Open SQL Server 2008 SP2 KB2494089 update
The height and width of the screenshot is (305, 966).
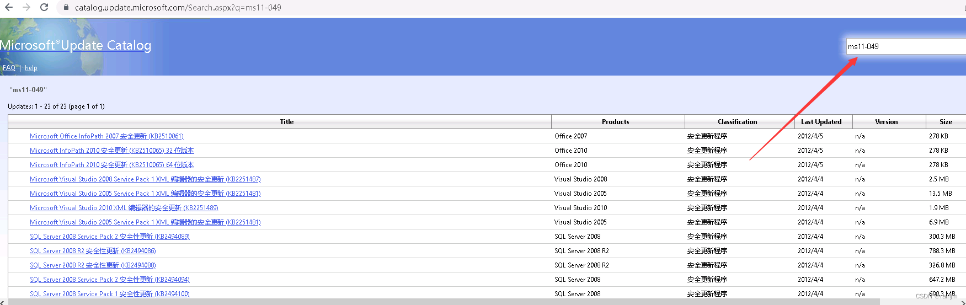click(110, 237)
